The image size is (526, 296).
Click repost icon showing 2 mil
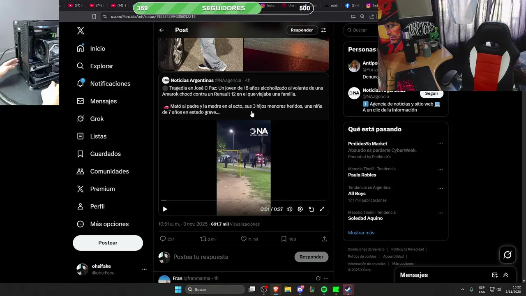pyautogui.click(x=203, y=239)
